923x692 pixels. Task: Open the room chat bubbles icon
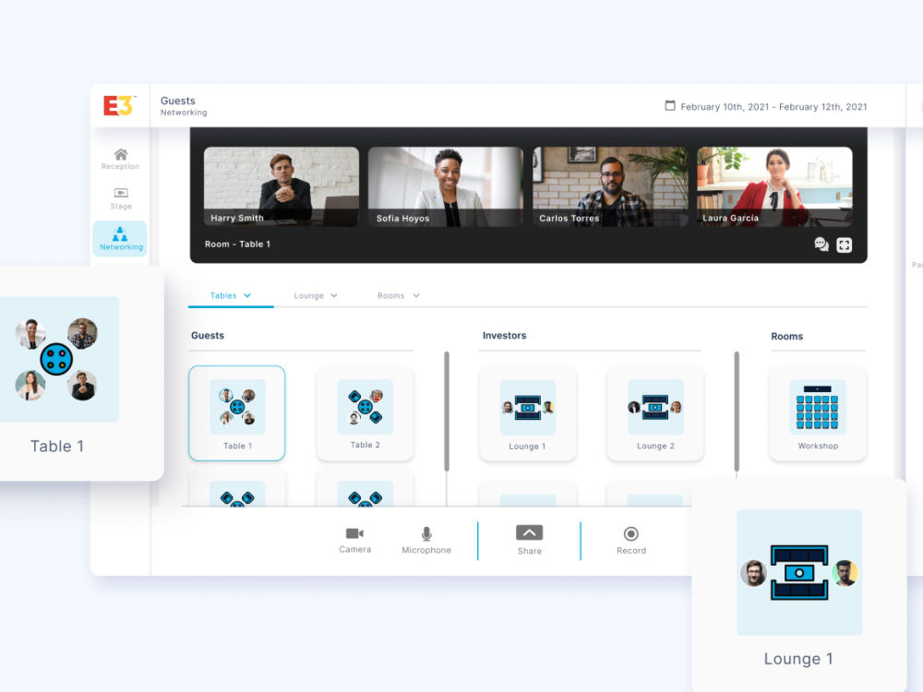point(821,245)
